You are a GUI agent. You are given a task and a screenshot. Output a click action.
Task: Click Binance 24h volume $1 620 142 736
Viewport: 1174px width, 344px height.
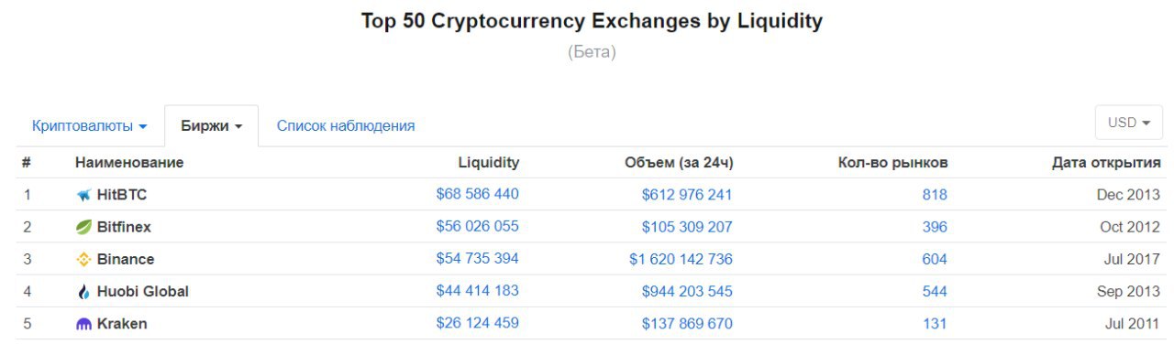pyautogui.click(x=681, y=259)
